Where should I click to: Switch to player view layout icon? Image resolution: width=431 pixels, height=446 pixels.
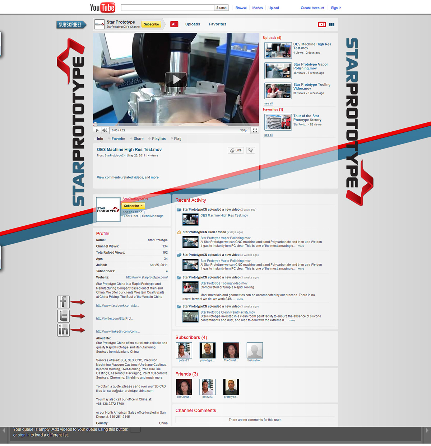click(322, 24)
